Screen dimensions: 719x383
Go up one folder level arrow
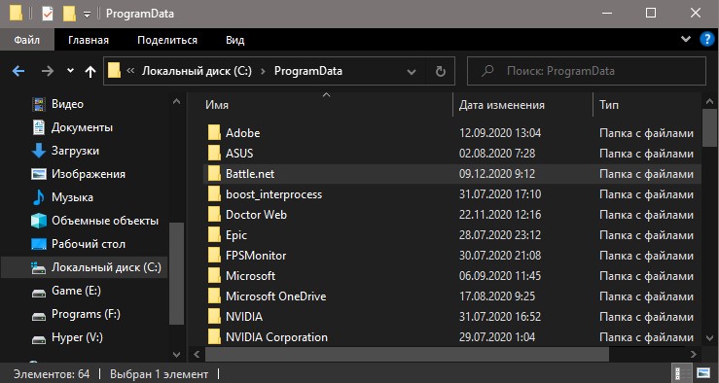[90, 71]
